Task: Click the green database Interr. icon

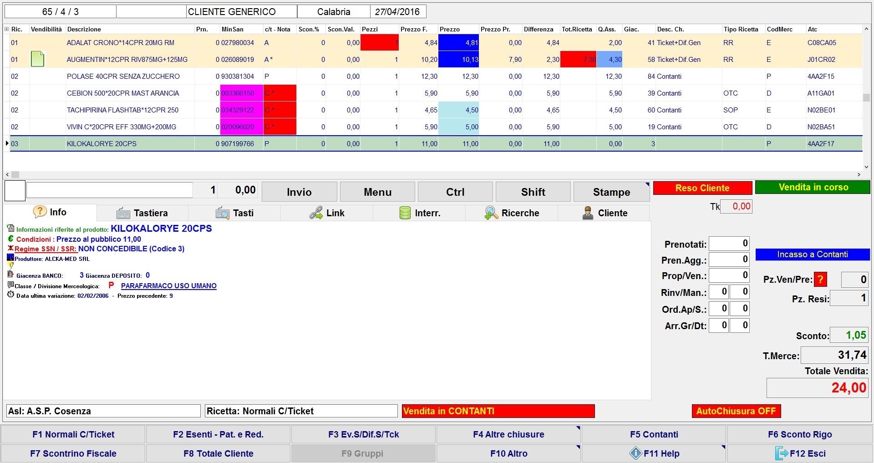Action: [405, 213]
